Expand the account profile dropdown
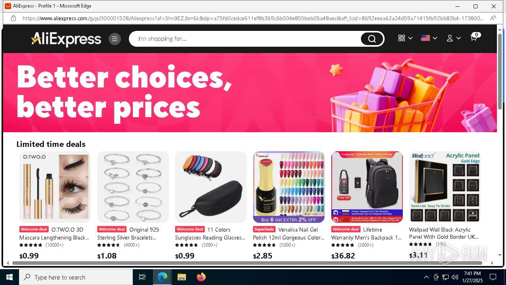 click(453, 38)
